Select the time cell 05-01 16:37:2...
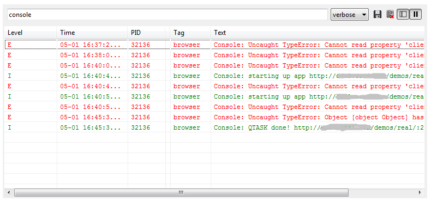This screenshot has width=431, height=201. (91, 45)
